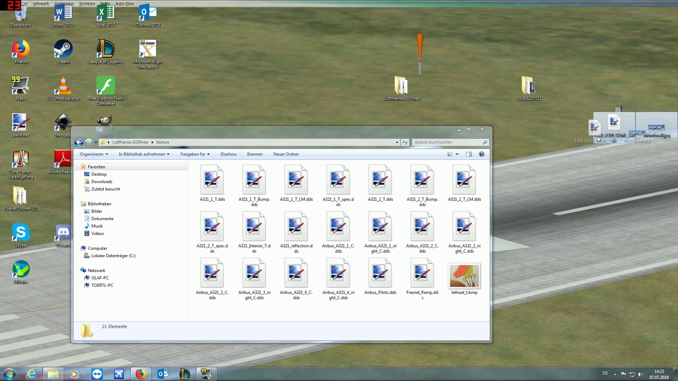Select Airbus_A321_1_C.dds file
This screenshot has height=381, width=678.
[338, 232]
